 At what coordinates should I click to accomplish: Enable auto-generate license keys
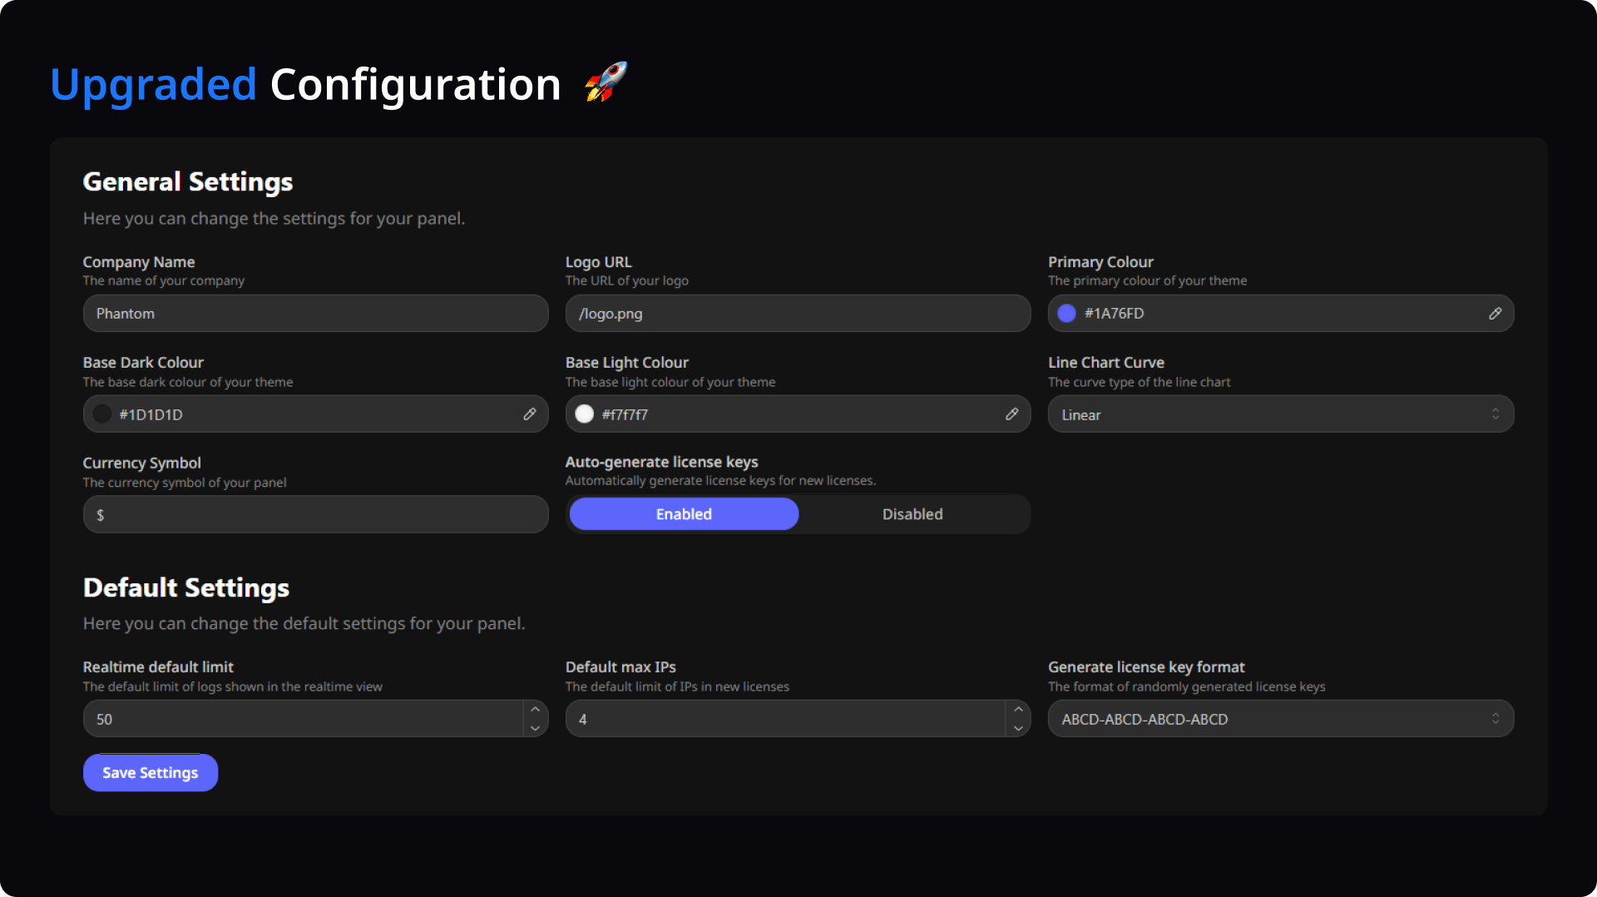684,514
